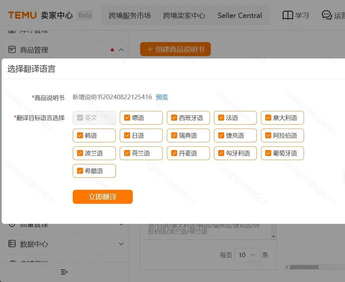Open the 预览 preview link
This screenshot has width=345, height=282.
tap(162, 97)
